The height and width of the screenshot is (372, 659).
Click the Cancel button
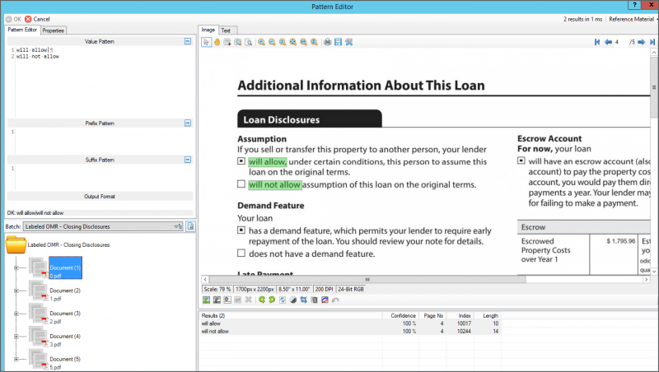click(37, 19)
